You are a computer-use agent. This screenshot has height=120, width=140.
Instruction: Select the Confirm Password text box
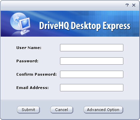coord(92,74)
